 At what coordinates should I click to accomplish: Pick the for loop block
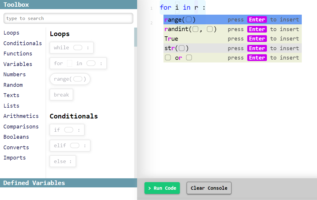(78, 63)
